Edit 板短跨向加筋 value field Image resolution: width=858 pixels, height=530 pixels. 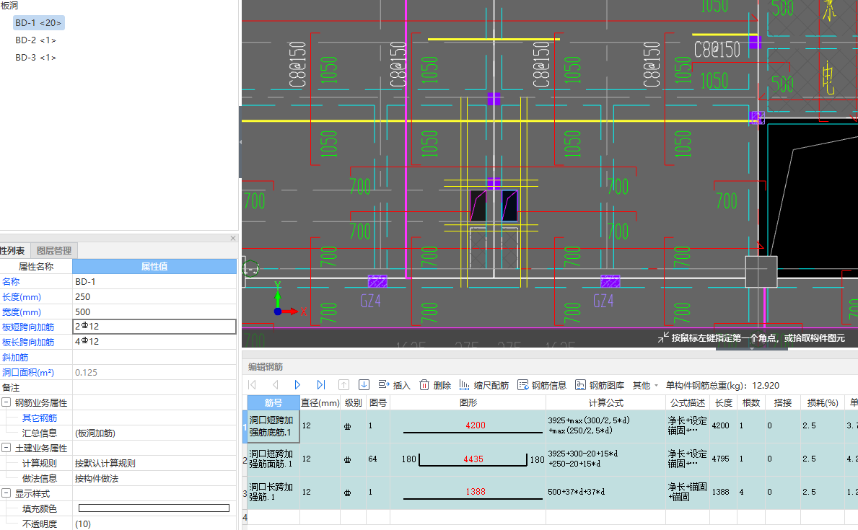point(154,327)
